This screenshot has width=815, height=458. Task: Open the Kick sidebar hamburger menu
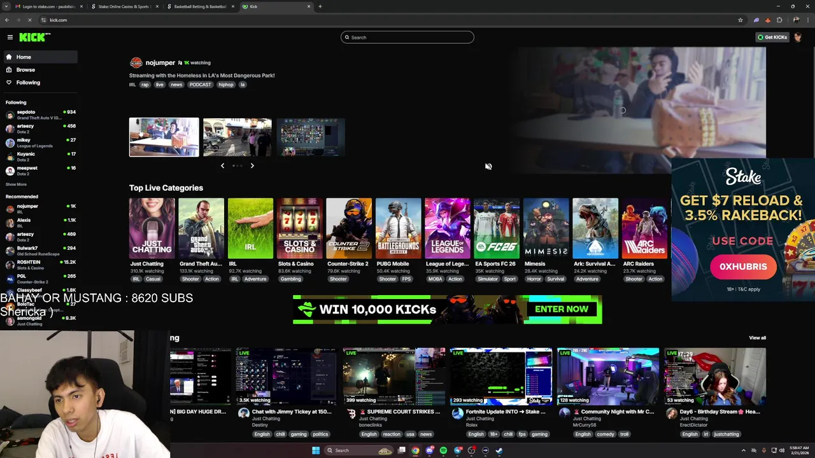10,38
